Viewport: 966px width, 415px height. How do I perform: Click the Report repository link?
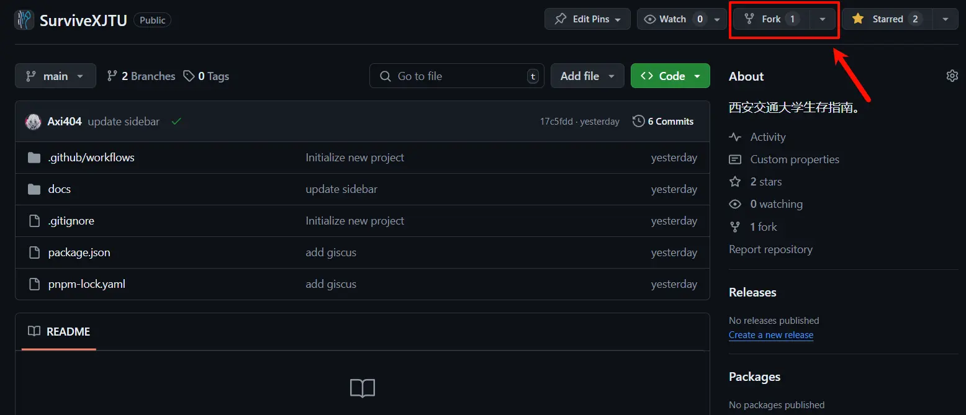pos(770,249)
